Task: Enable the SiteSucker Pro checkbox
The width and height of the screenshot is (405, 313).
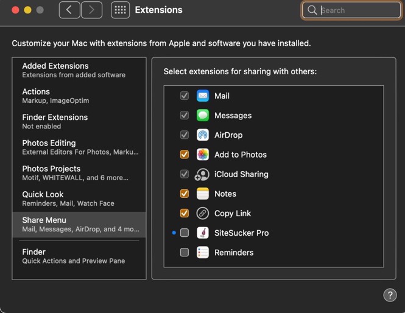Action: [x=185, y=233]
